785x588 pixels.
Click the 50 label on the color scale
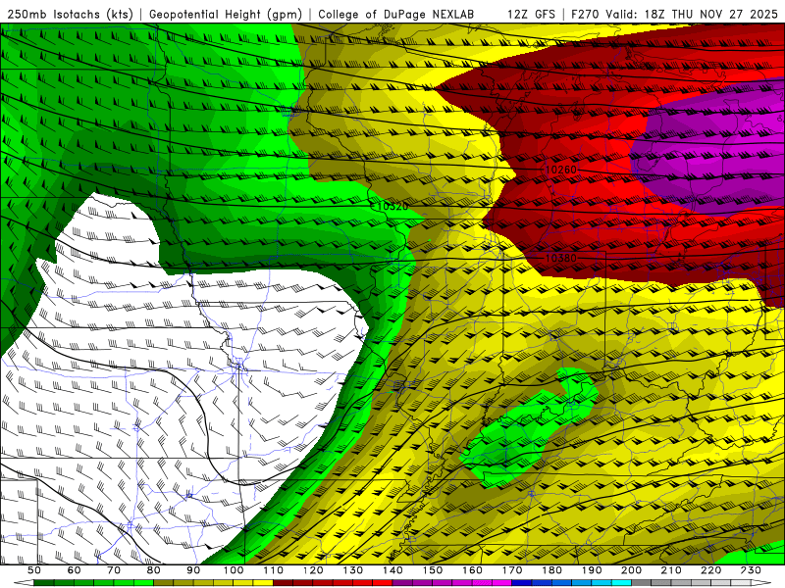click(34, 570)
